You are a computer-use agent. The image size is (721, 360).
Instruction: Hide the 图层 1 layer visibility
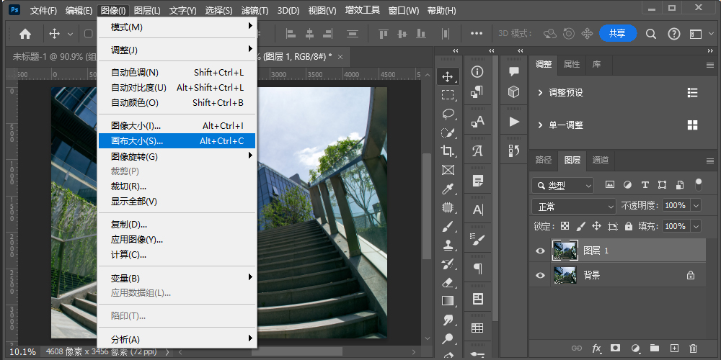point(541,251)
